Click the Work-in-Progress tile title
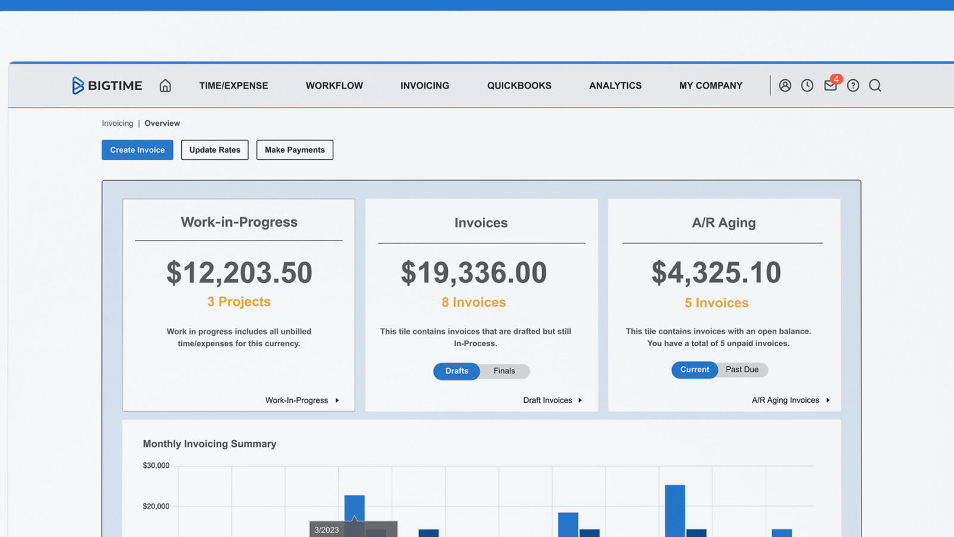954x537 pixels. (239, 222)
